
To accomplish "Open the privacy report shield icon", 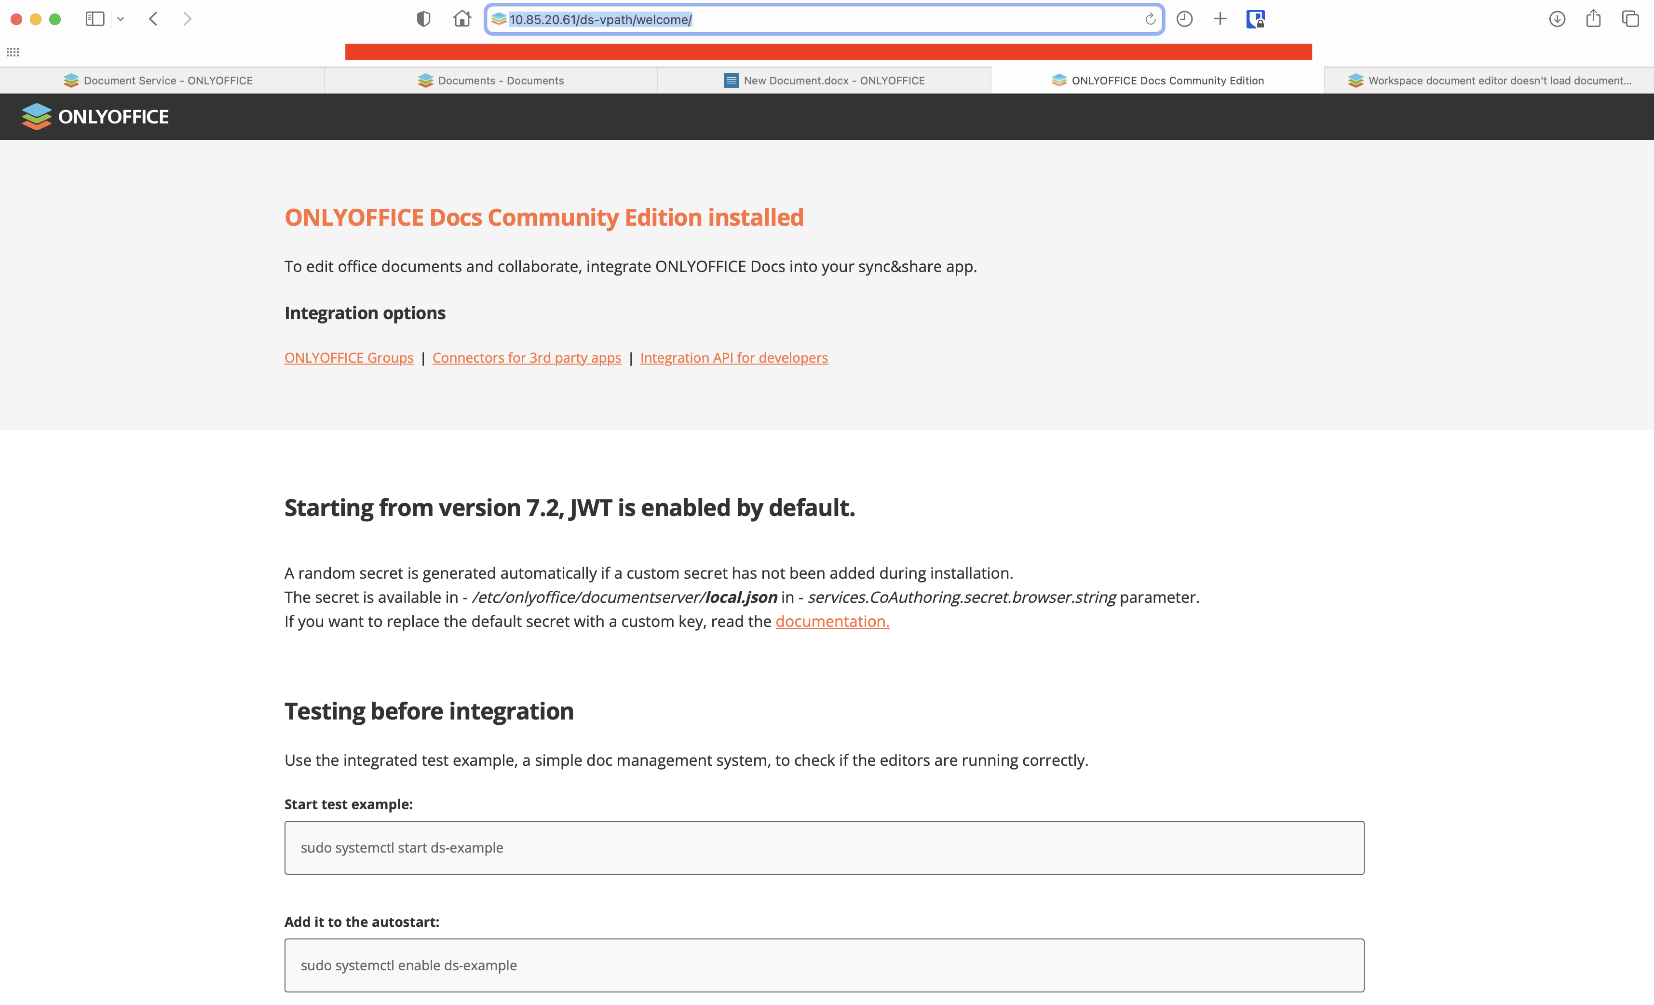I will tap(423, 19).
